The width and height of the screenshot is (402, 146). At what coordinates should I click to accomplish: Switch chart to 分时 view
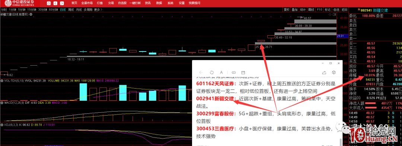coord(4,10)
